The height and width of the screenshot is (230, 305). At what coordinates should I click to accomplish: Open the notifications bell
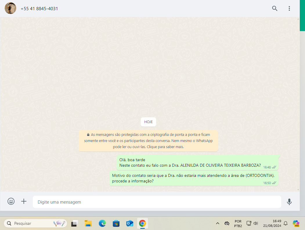[x=286, y=223]
